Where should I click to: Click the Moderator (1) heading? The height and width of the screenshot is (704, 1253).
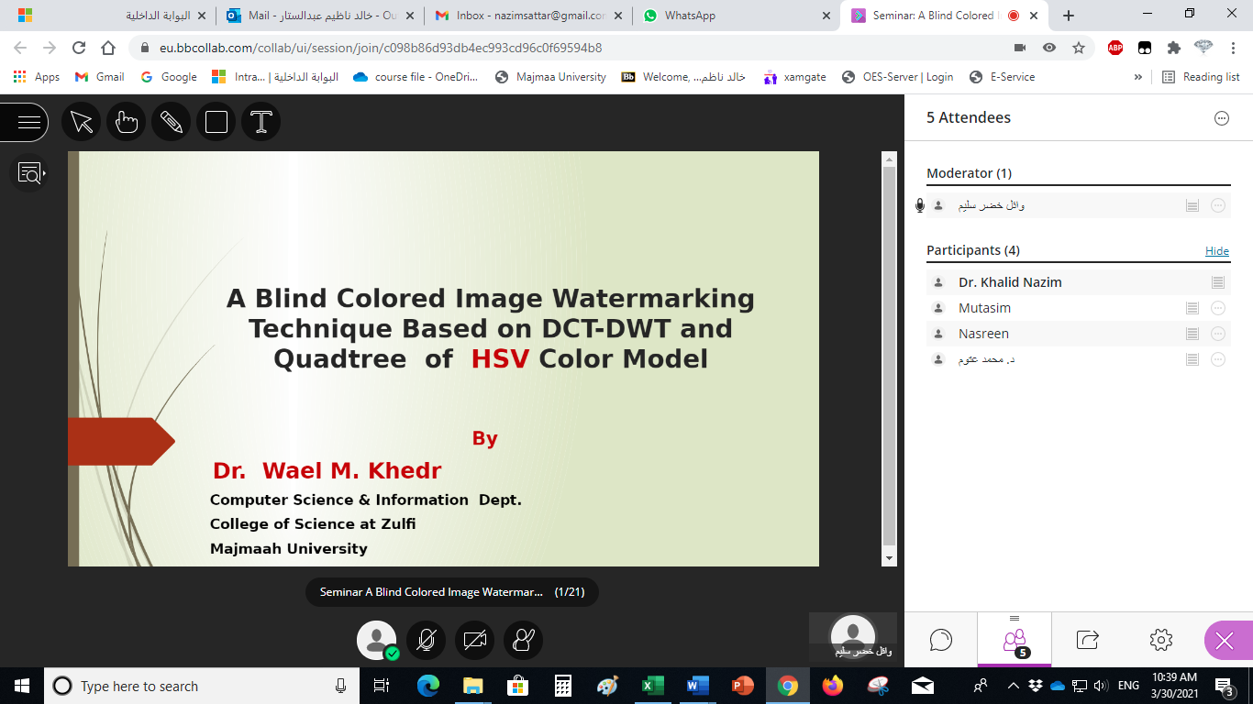click(x=969, y=173)
